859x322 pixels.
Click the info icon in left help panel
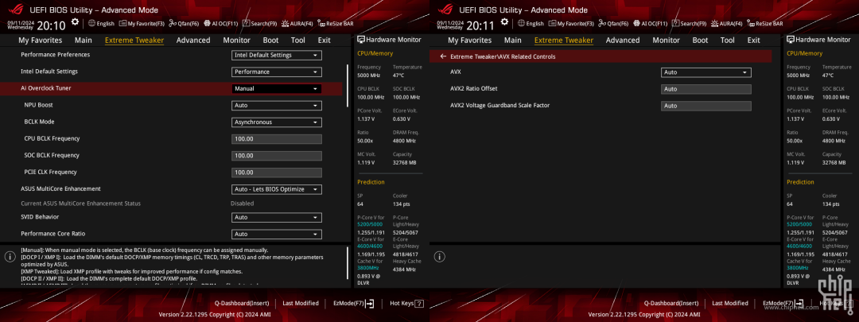[x=10, y=257]
